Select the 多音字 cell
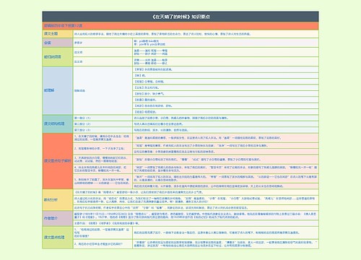Viewport: 361px width, 260px height. 103,43
